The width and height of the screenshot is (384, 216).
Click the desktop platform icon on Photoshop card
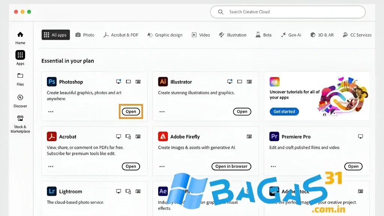118,81
